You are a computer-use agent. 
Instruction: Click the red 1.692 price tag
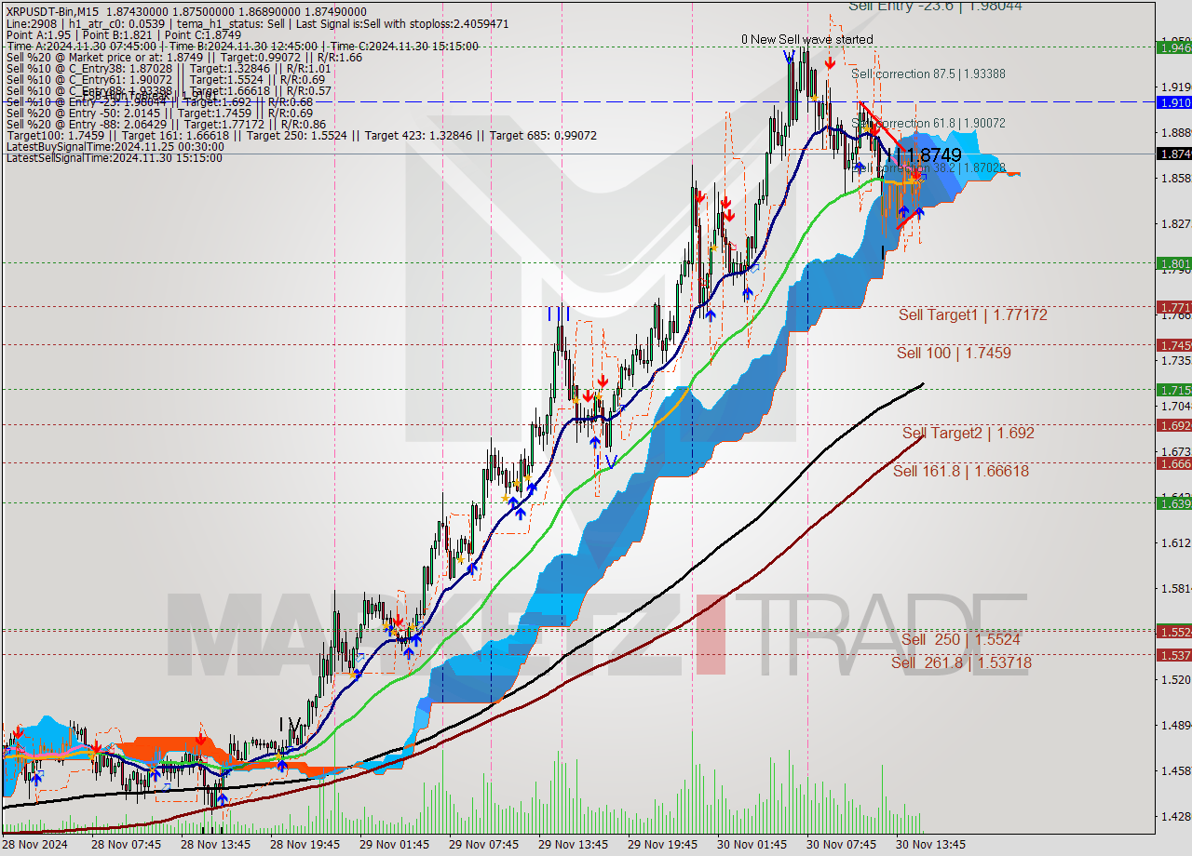[1173, 425]
